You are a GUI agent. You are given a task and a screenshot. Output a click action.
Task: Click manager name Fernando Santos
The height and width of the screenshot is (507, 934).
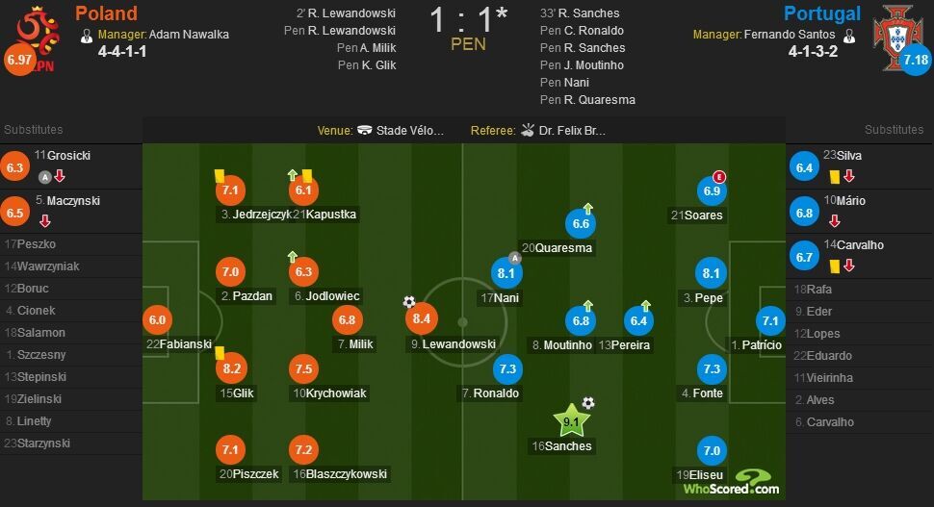(x=790, y=35)
